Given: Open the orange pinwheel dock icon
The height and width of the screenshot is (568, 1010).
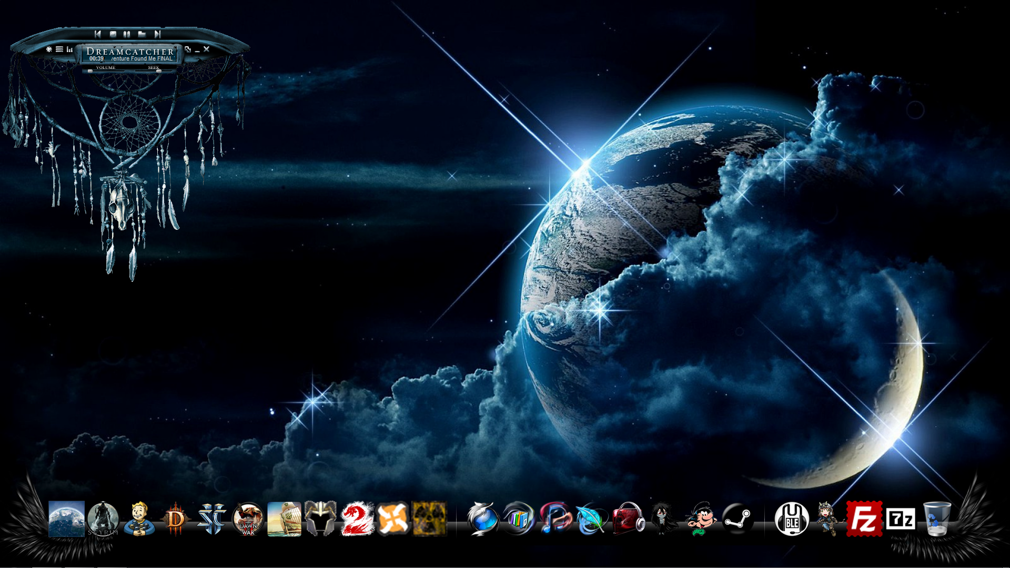Looking at the screenshot, I should click(x=393, y=519).
